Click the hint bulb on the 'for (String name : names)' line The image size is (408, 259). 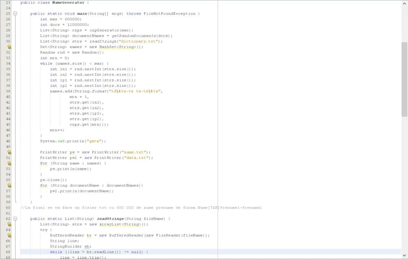tap(10, 164)
